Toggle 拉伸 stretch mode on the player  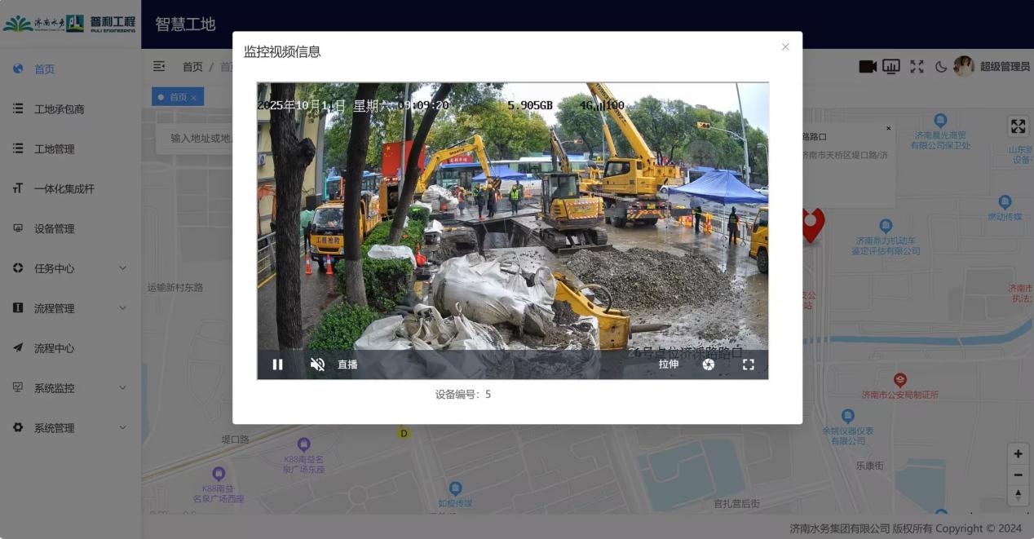point(668,364)
